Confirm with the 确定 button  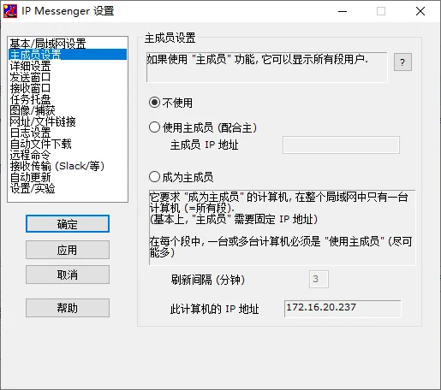pyautogui.click(x=68, y=224)
